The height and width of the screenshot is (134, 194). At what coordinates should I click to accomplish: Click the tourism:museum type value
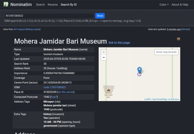pyautogui.click(x=53, y=54)
